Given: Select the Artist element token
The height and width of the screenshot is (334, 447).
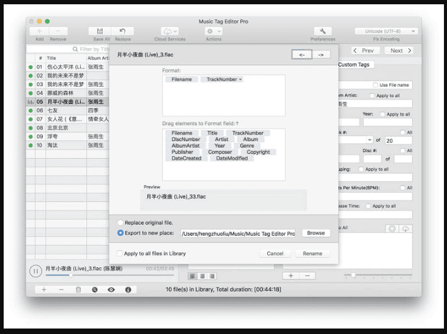Looking at the screenshot, I should click(x=221, y=139).
